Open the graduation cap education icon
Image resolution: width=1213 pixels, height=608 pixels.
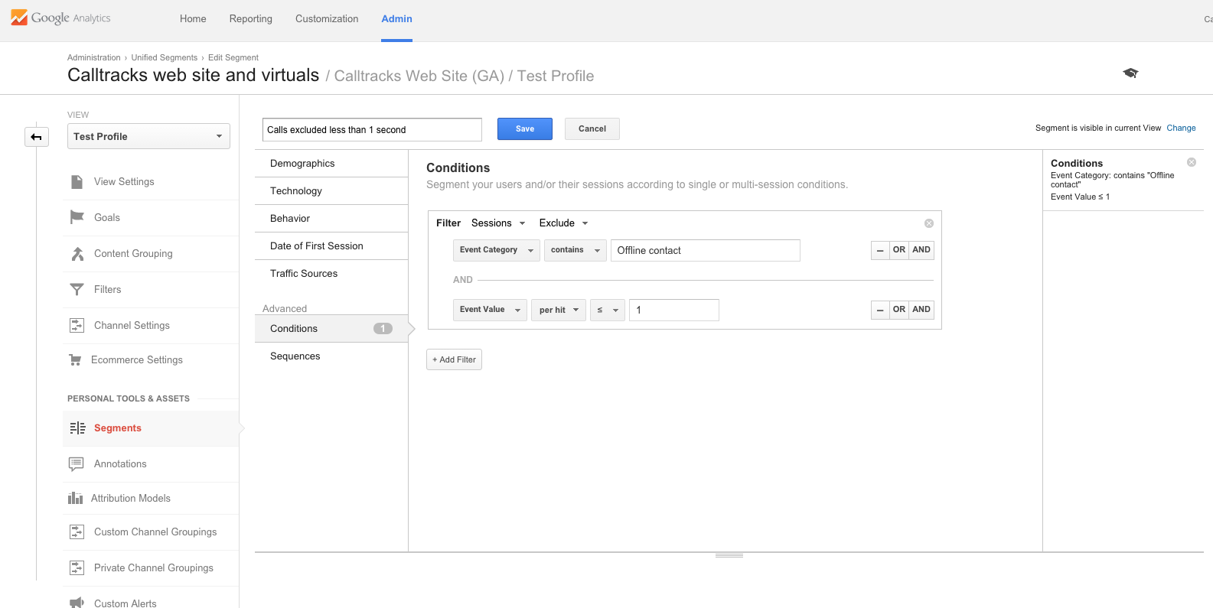1130,73
